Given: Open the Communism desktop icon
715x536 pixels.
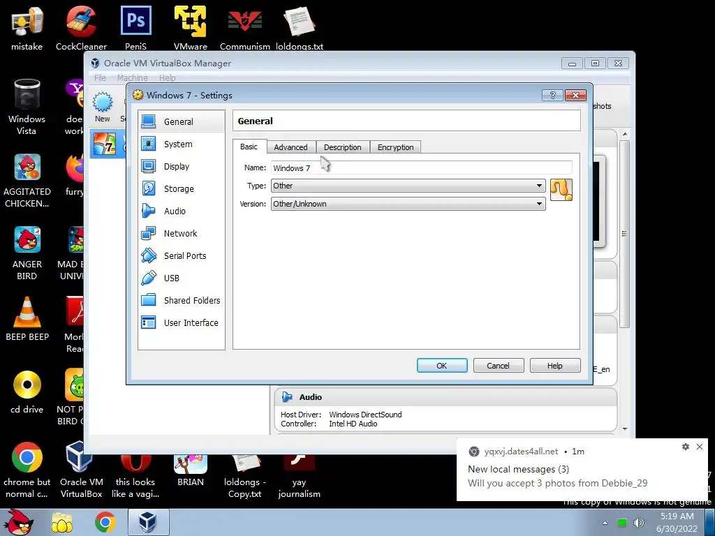Looking at the screenshot, I should tap(245, 28).
